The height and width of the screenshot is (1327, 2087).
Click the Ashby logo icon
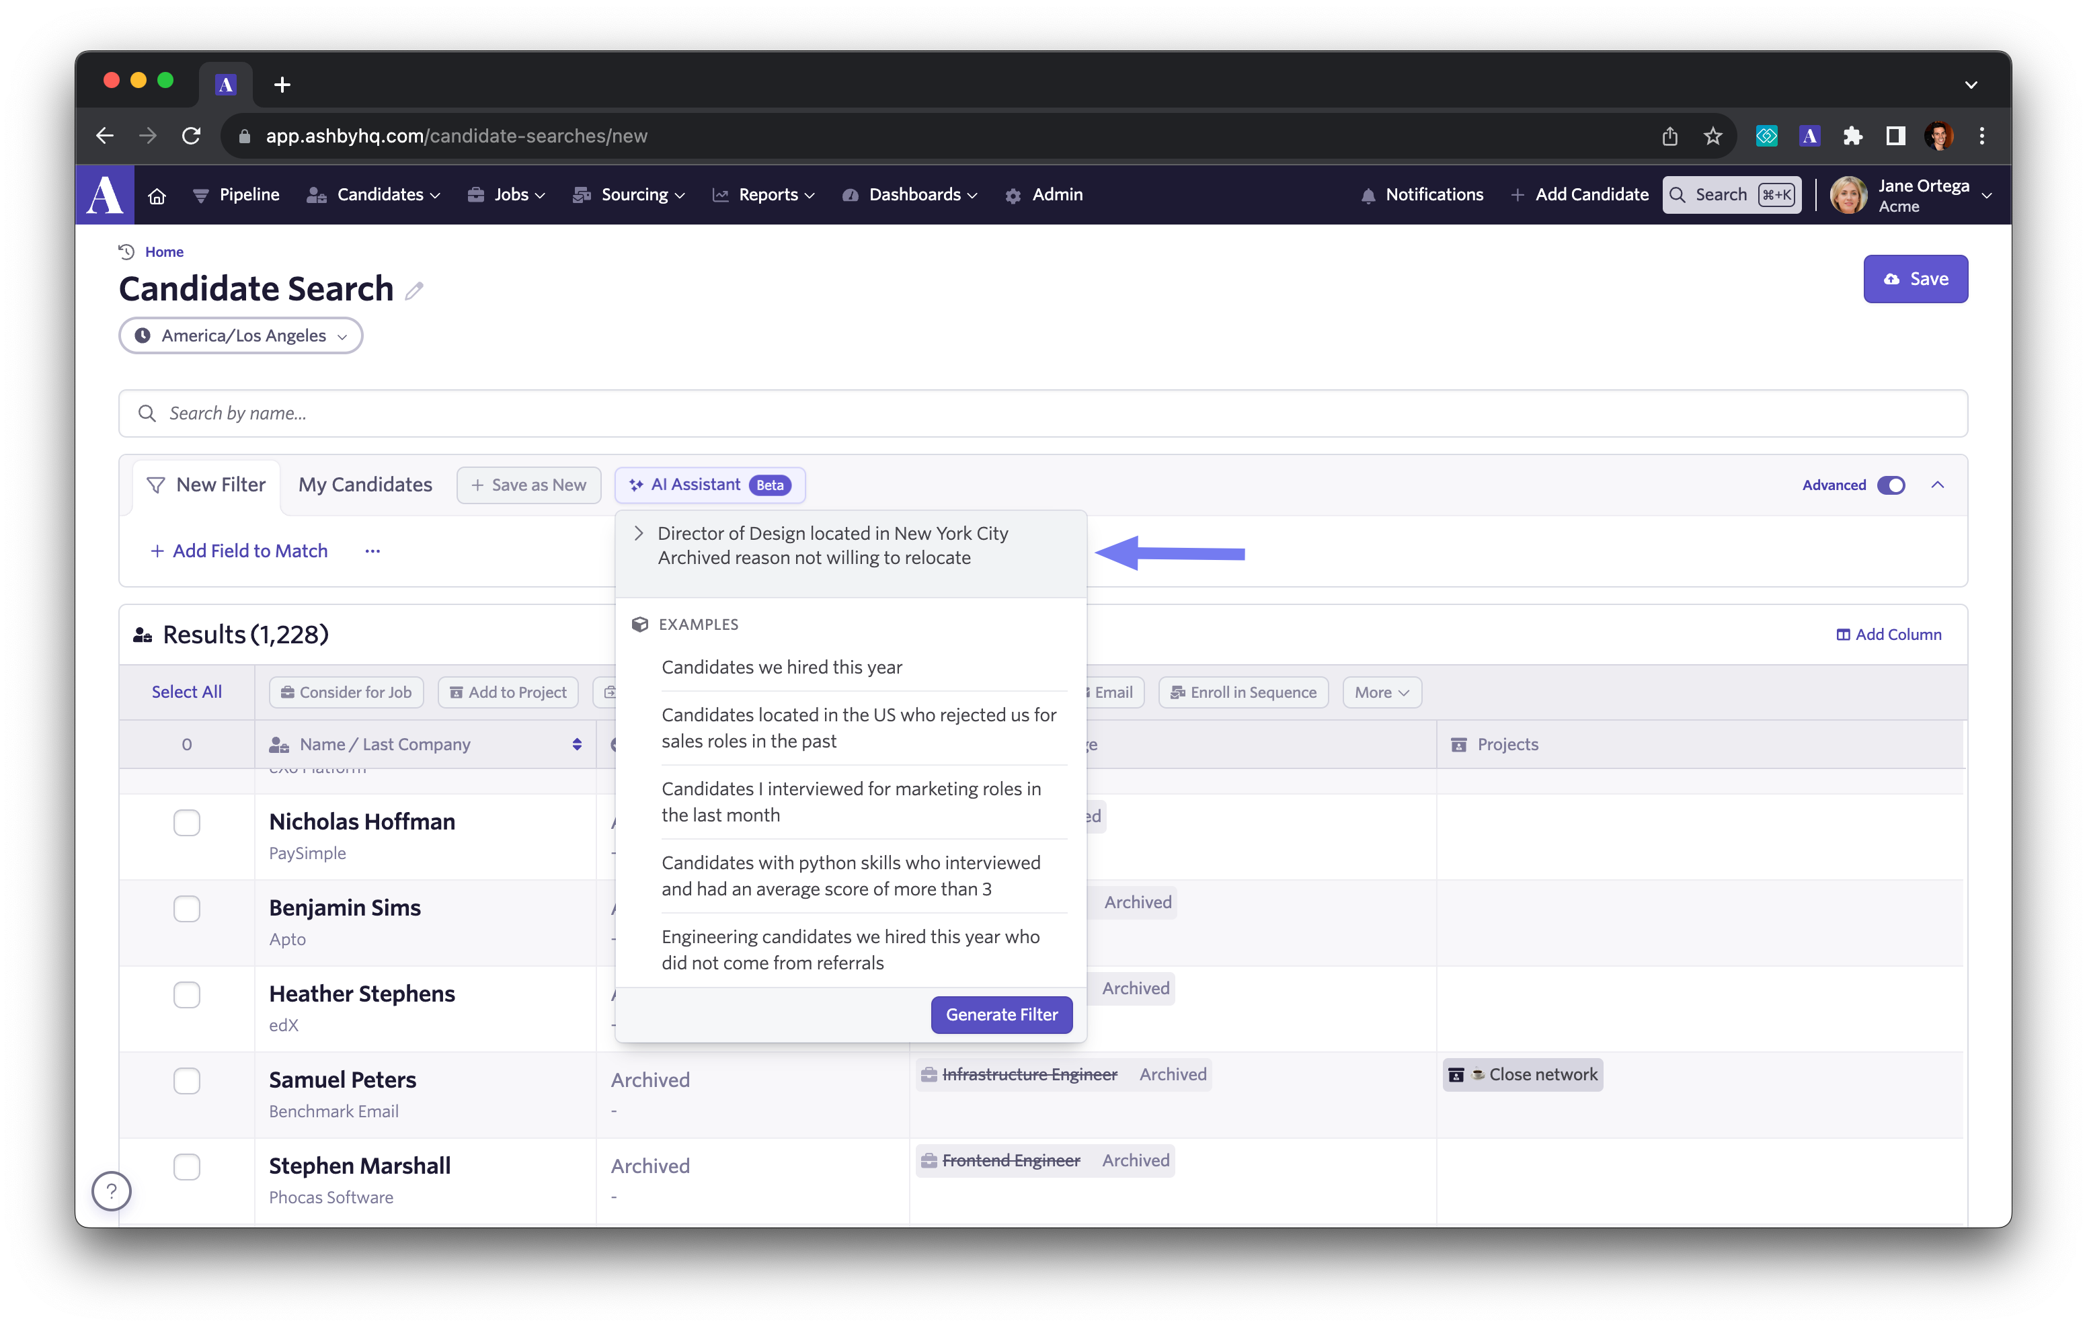(105, 195)
